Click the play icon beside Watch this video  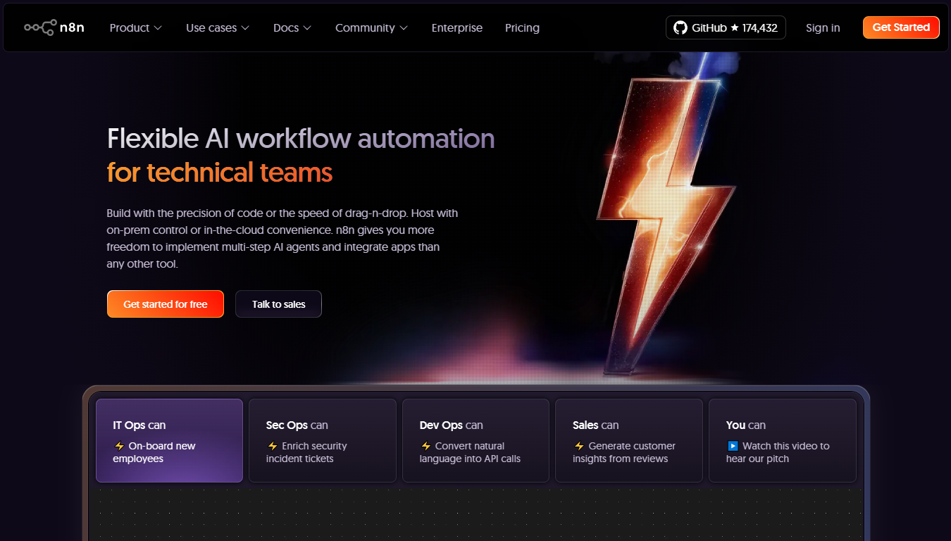point(733,446)
